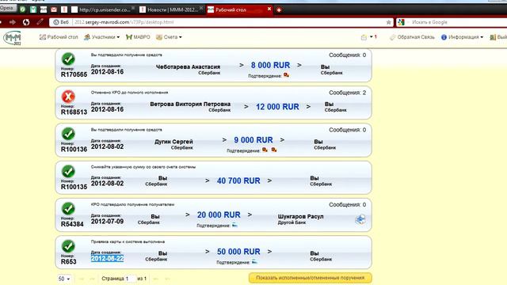
Task: Click the green check icon for R54384
Action: 68,209
